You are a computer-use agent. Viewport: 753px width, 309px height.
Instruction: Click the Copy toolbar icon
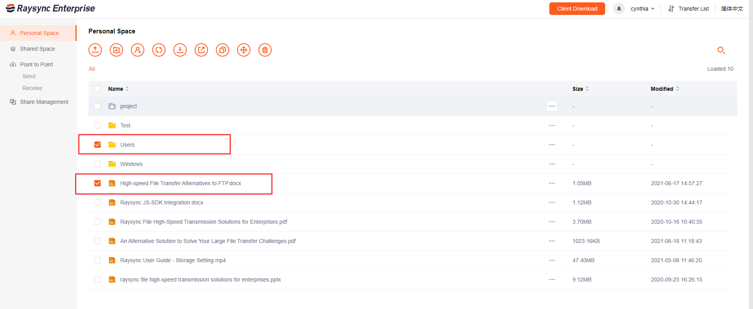click(x=223, y=50)
